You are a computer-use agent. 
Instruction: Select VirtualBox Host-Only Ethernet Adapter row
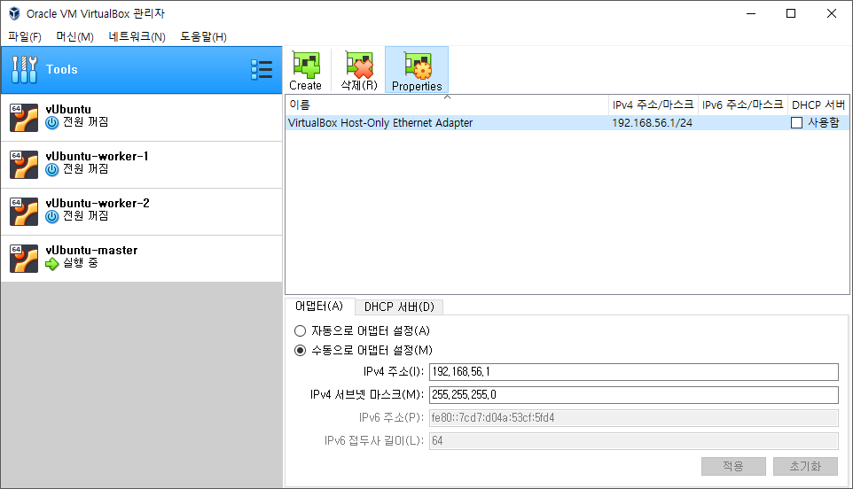point(567,123)
